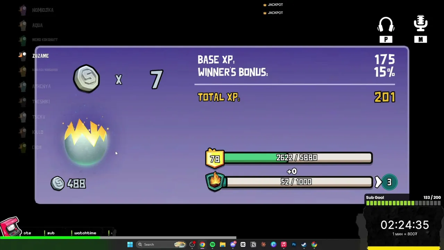Click the 02:24:35 stream timer

[405, 225]
